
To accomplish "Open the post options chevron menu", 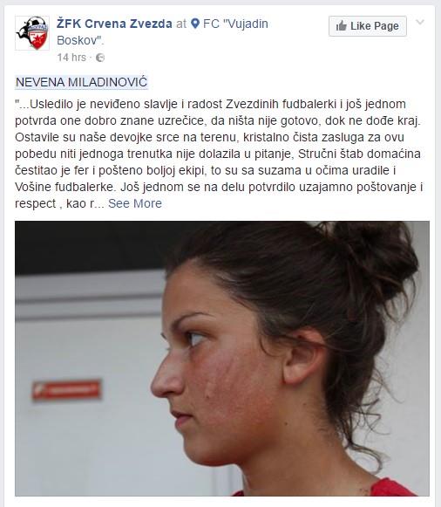I will (420, 22).
